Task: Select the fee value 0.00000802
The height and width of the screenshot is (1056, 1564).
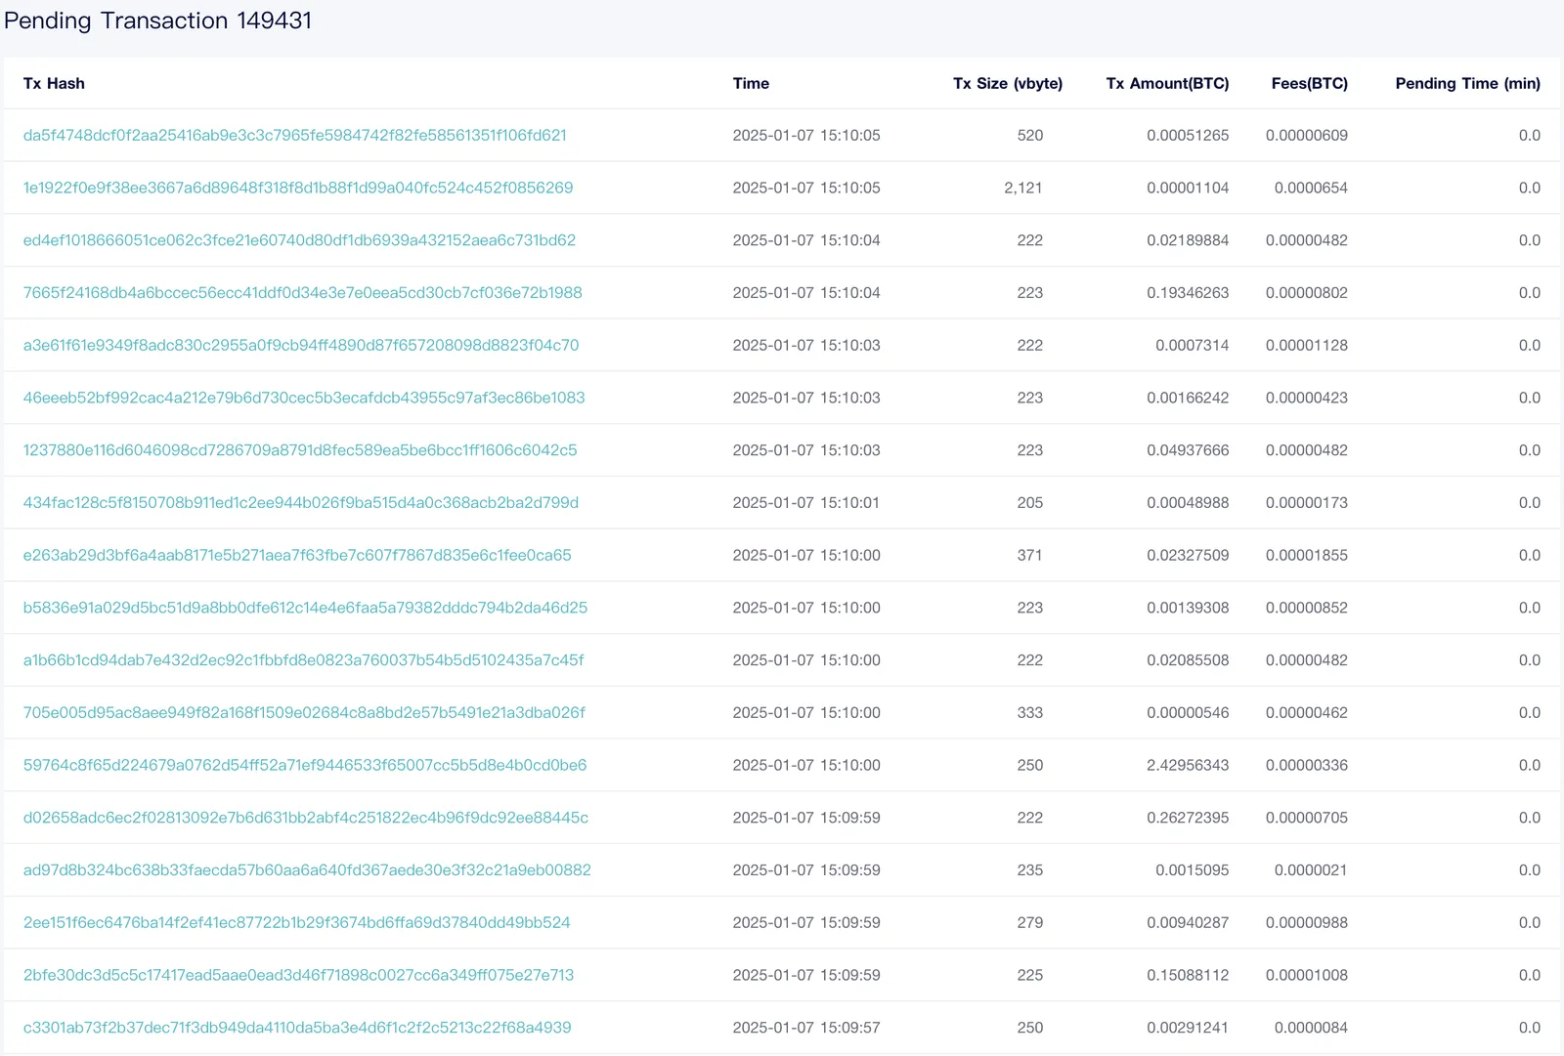Action: coord(1307,293)
